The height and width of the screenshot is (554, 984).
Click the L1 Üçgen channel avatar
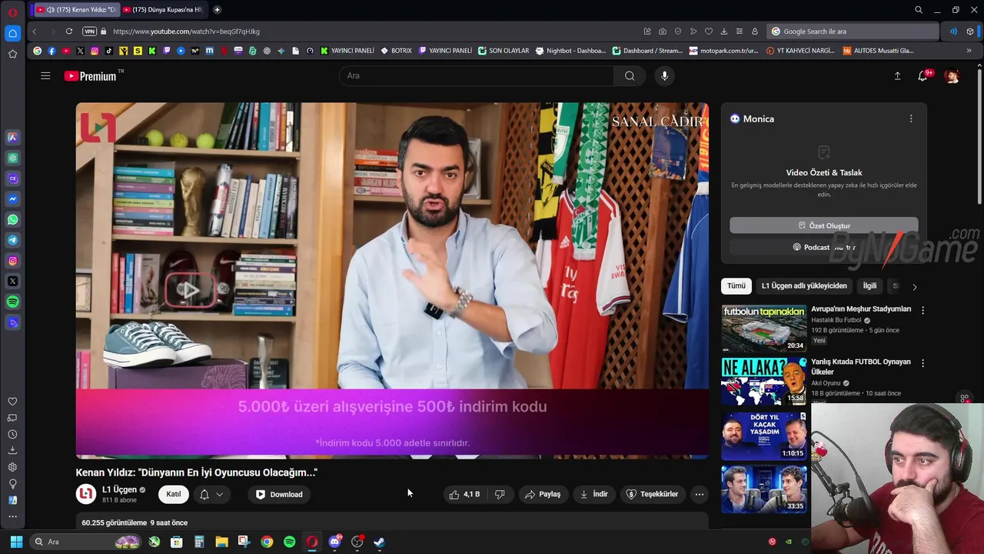pos(86,493)
